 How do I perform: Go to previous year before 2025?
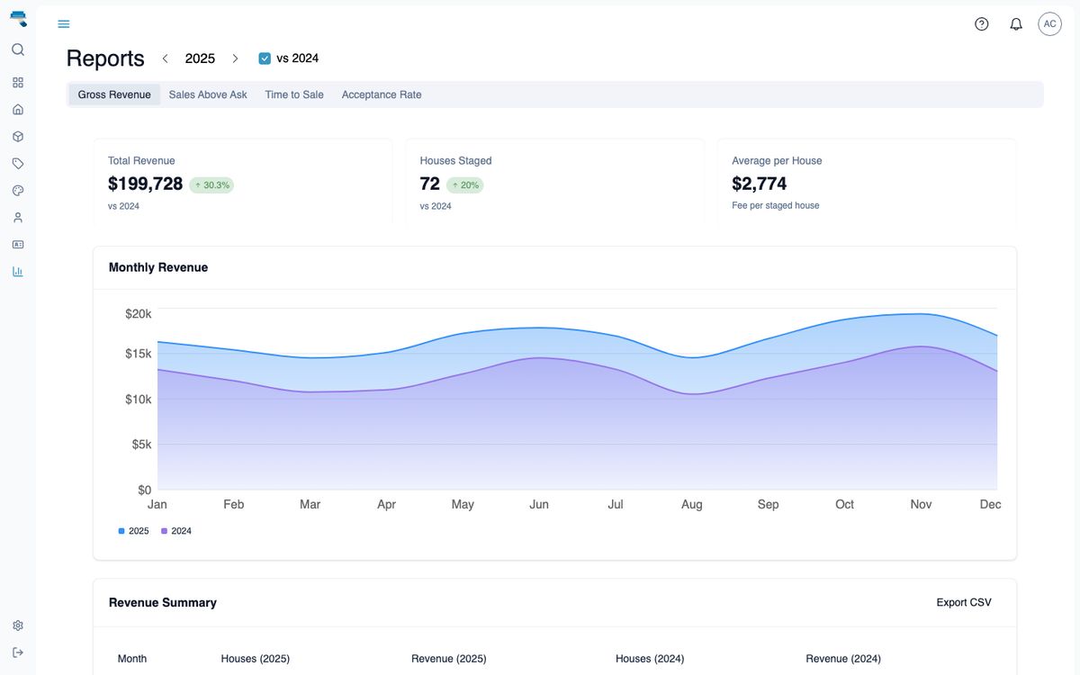[x=165, y=58]
